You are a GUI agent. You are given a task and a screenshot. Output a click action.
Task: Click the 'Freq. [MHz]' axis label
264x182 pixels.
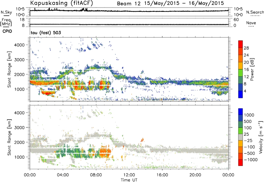pos(6,22)
